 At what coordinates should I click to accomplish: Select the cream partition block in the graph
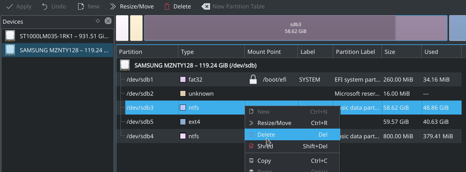point(136,28)
